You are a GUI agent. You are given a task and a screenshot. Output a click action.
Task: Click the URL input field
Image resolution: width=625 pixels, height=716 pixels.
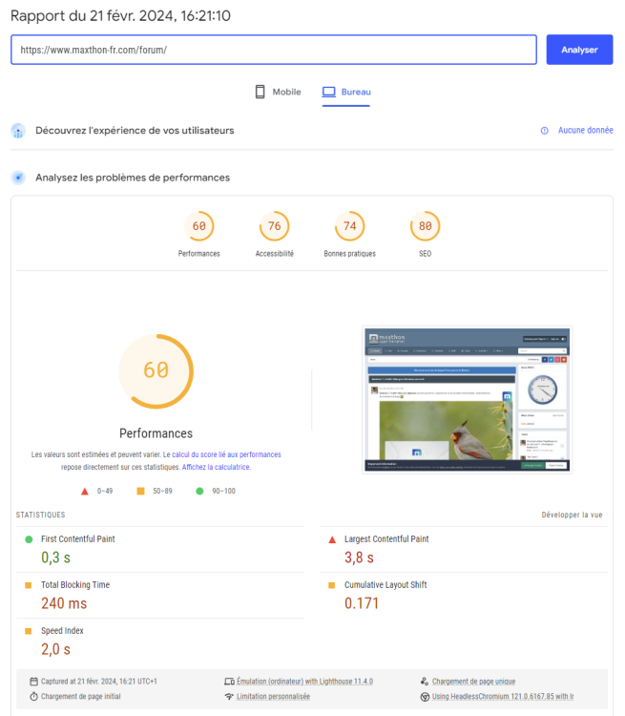274,50
